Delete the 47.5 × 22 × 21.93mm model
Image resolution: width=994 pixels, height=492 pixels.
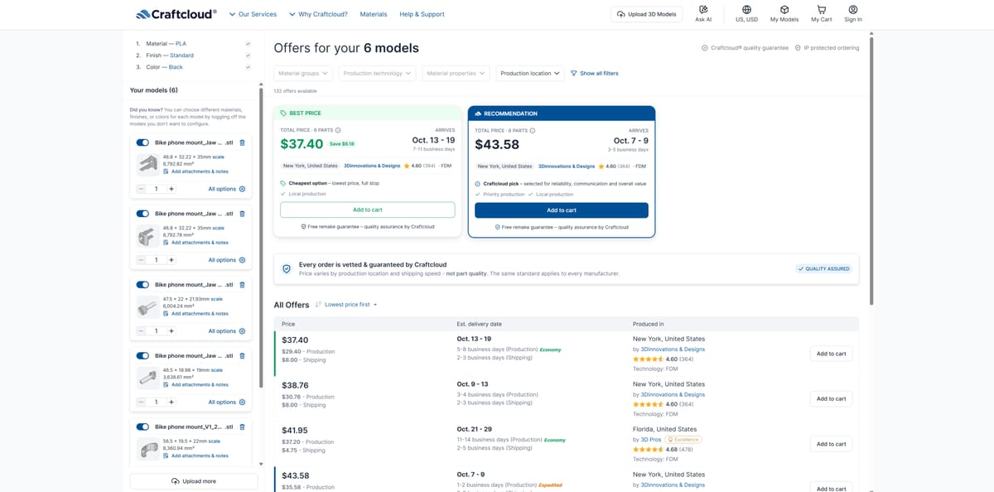click(242, 285)
